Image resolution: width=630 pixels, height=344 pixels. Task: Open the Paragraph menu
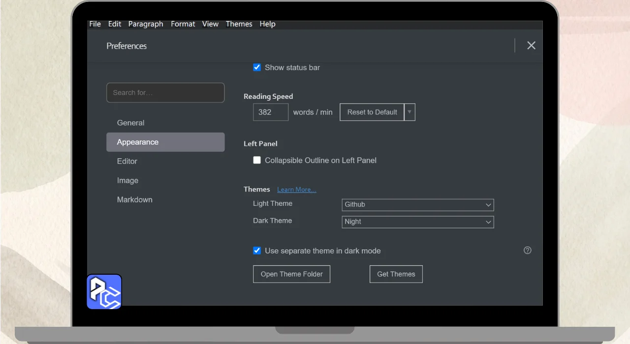pyautogui.click(x=146, y=24)
